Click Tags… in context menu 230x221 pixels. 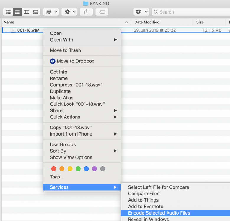pos(57,177)
